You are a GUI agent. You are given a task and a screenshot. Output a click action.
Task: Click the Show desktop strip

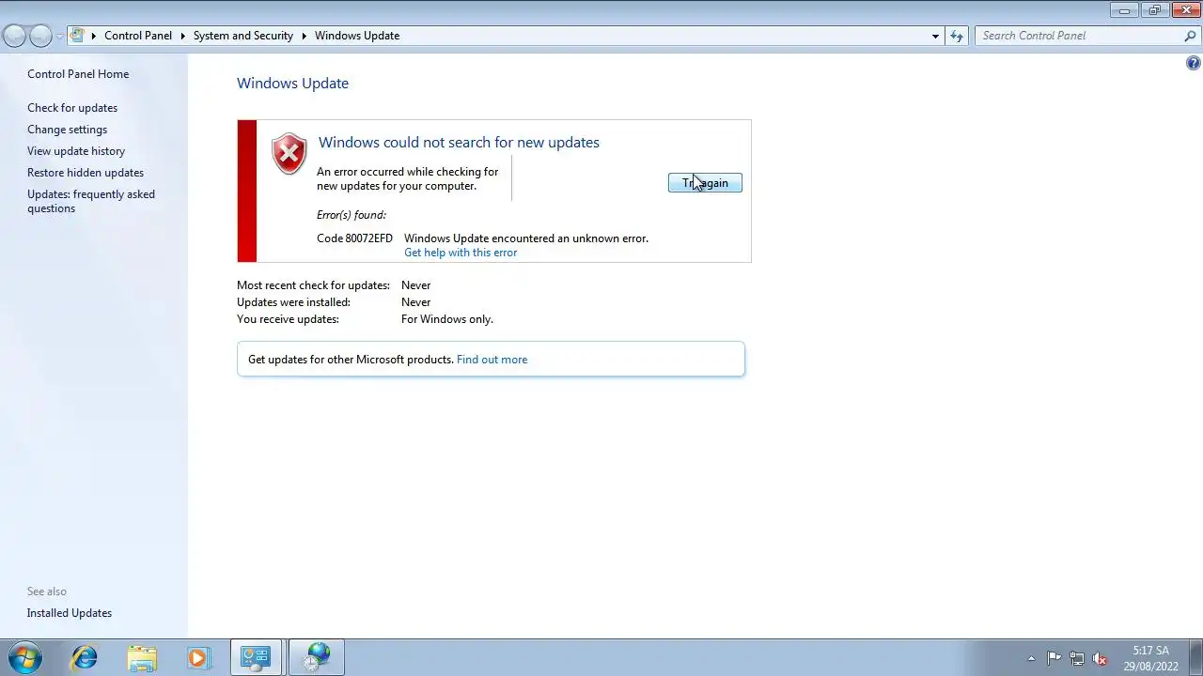pyautogui.click(x=1195, y=657)
